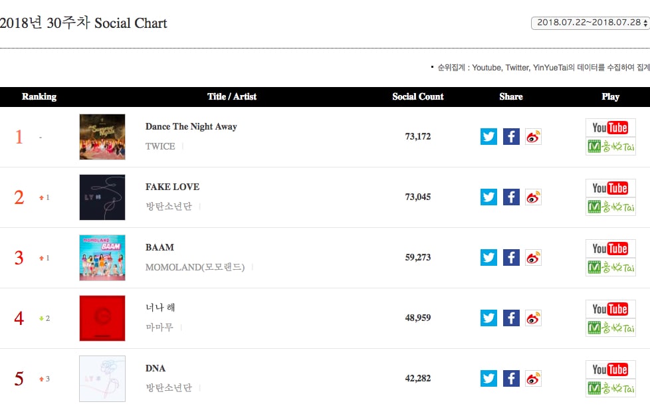Play 너나 해 on YouTube
This screenshot has height=408, width=650.
[610, 310]
